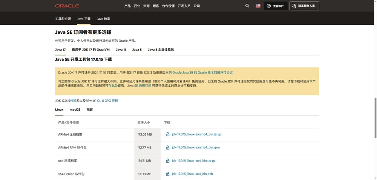This screenshot has height=180, width=377.
Task: Click 文件大小 column header
Action: [x=144, y=122]
